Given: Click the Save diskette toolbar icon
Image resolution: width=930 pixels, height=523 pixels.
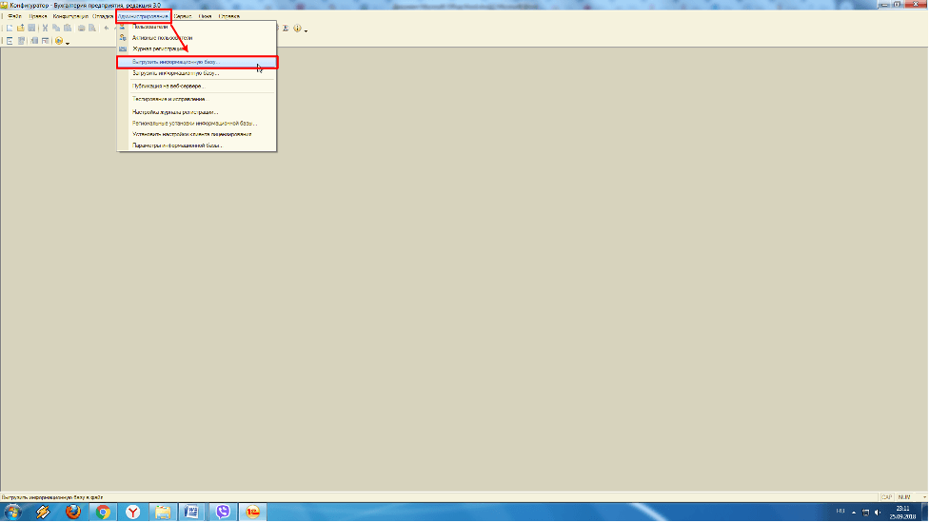Looking at the screenshot, I should [x=31, y=29].
